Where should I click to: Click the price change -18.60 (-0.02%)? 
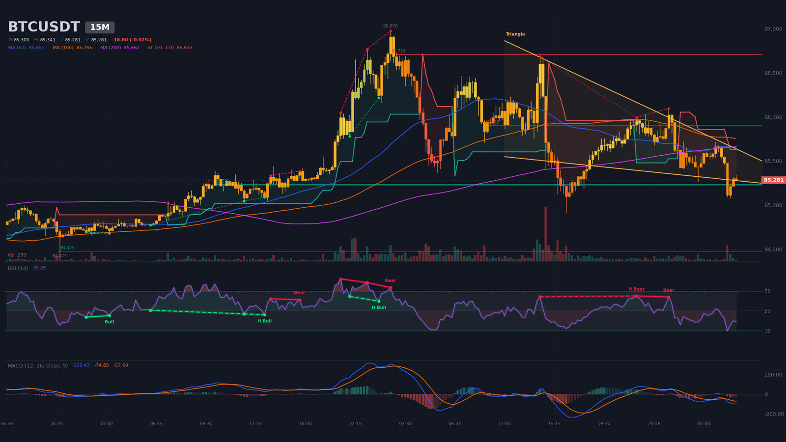click(x=131, y=40)
